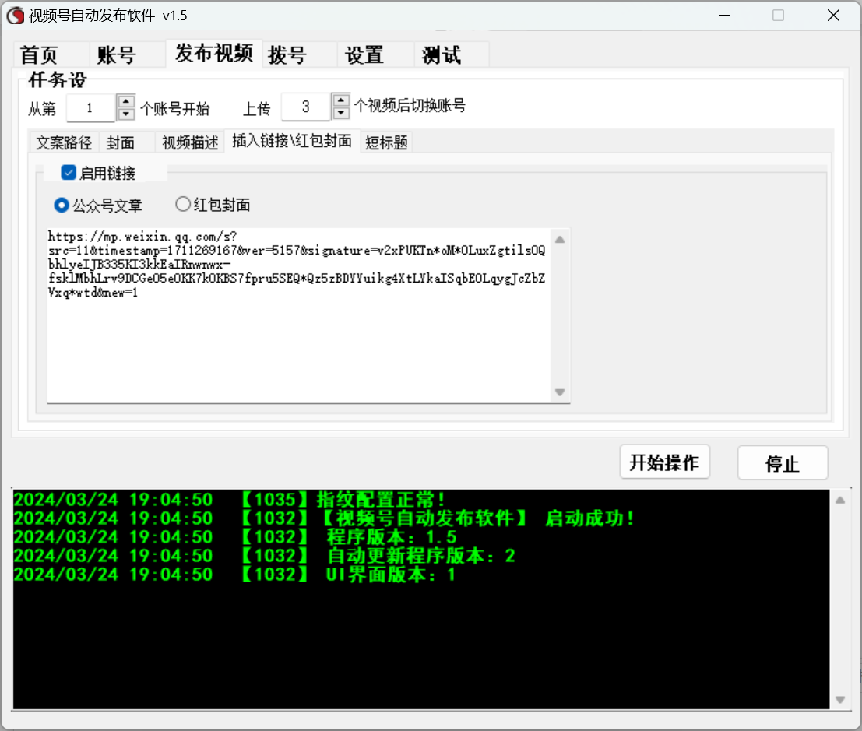Open the 短标题 sub-tab
Image resolution: width=862 pixels, height=731 pixels.
pyautogui.click(x=386, y=143)
